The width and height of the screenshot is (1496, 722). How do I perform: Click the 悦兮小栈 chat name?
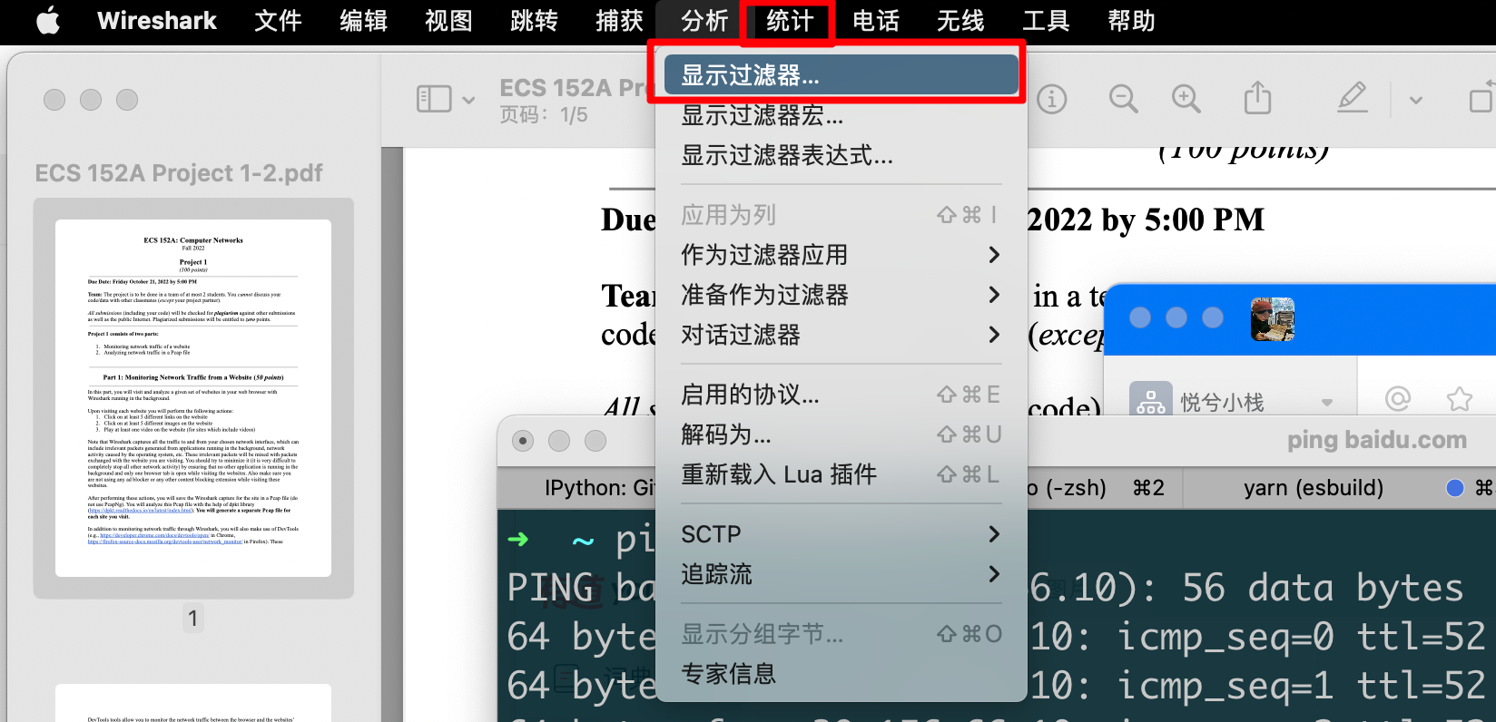pyautogui.click(x=1222, y=403)
